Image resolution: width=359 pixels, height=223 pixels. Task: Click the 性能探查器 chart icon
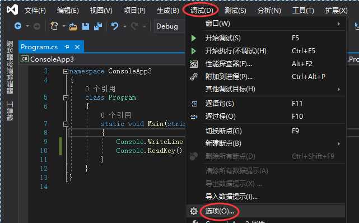(194, 64)
